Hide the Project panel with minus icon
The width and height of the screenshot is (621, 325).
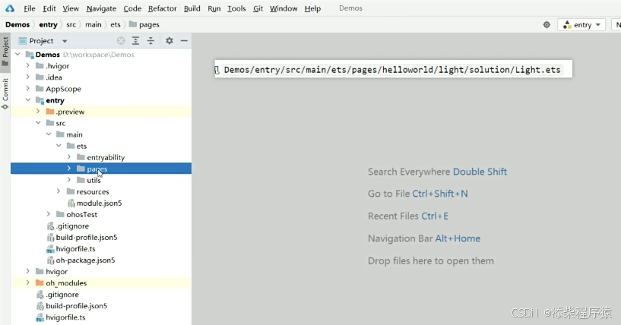pyautogui.click(x=184, y=41)
